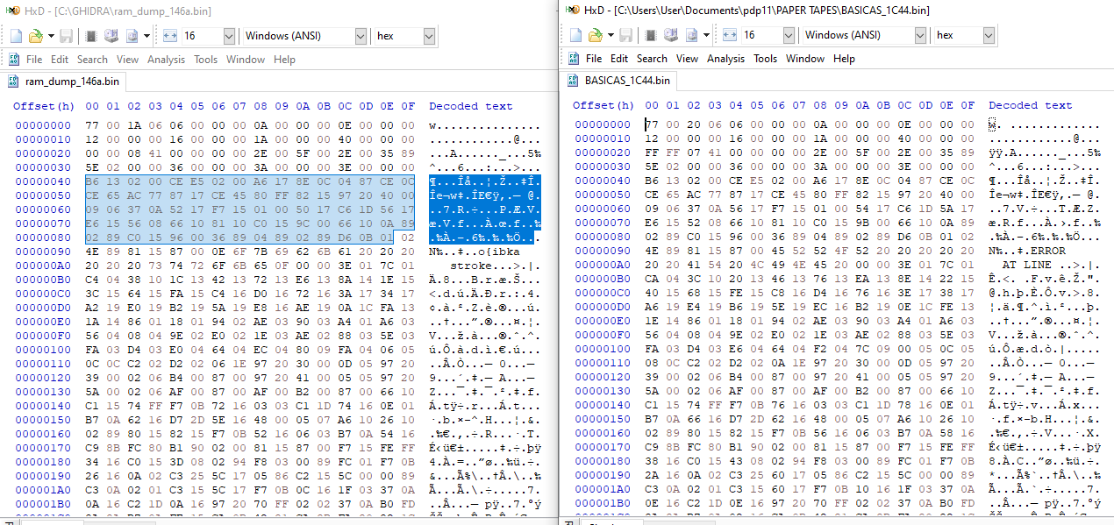Screen dimensions: 1114x525
Task: Click the New file icon in BASICAS_1C44 window
Action: tap(575, 35)
